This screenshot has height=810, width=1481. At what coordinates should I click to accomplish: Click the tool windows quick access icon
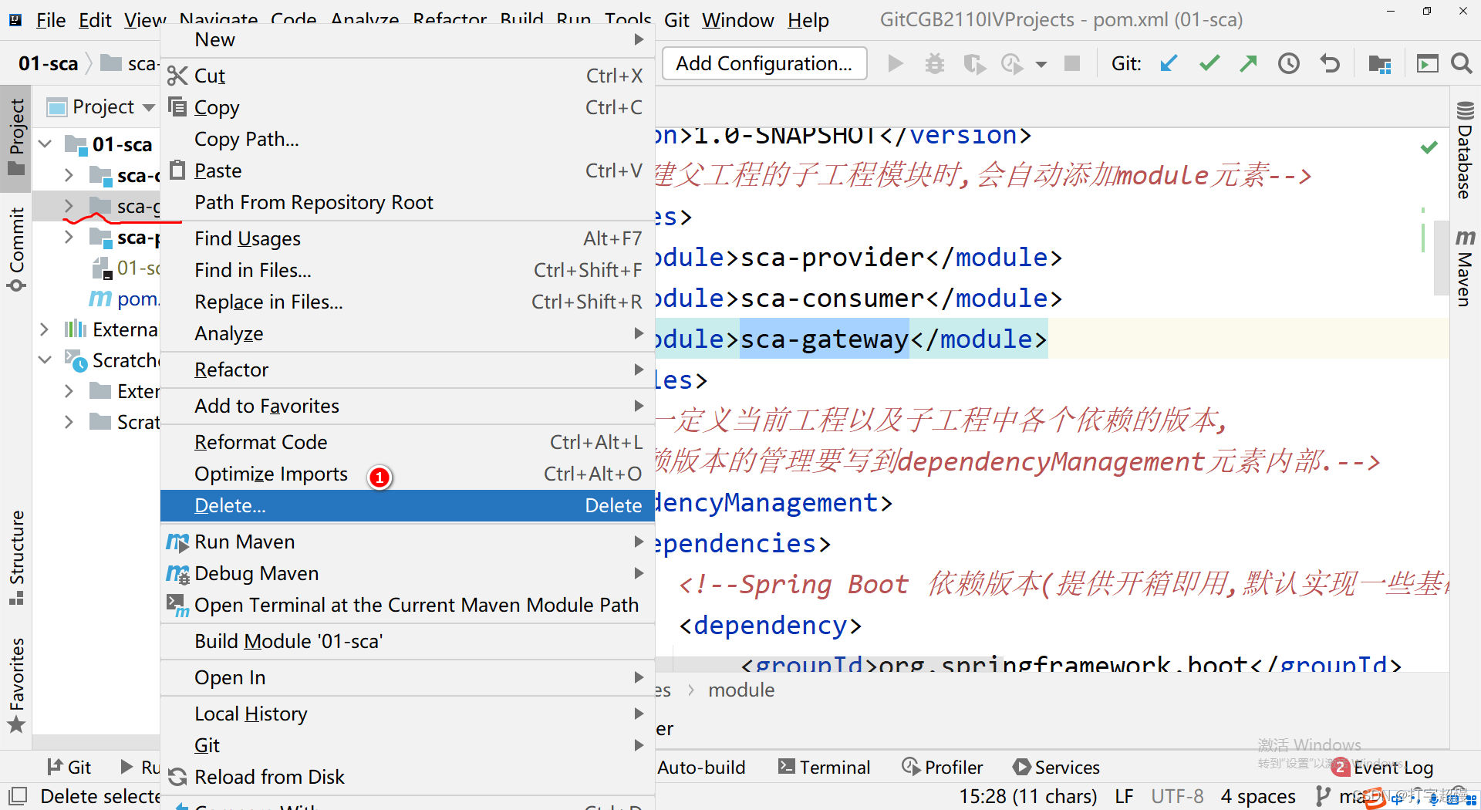tap(17, 795)
